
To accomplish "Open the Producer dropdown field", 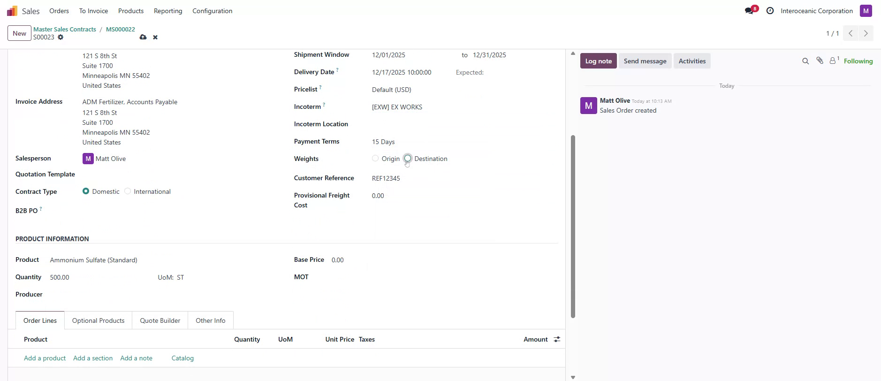I will 164,295.
